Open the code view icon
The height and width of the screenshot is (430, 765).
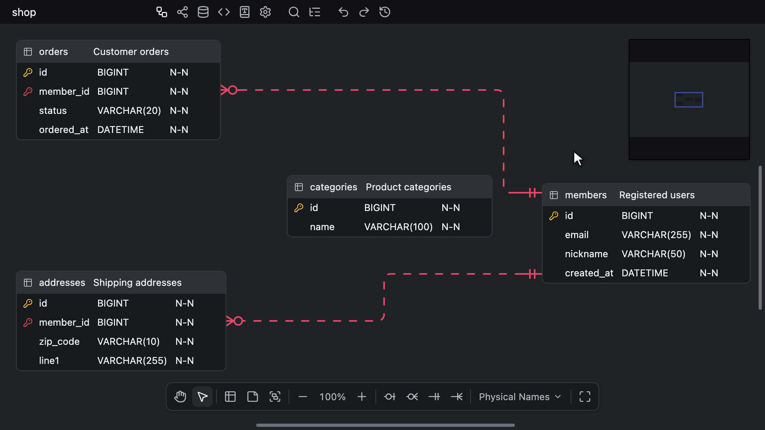pyautogui.click(x=224, y=12)
